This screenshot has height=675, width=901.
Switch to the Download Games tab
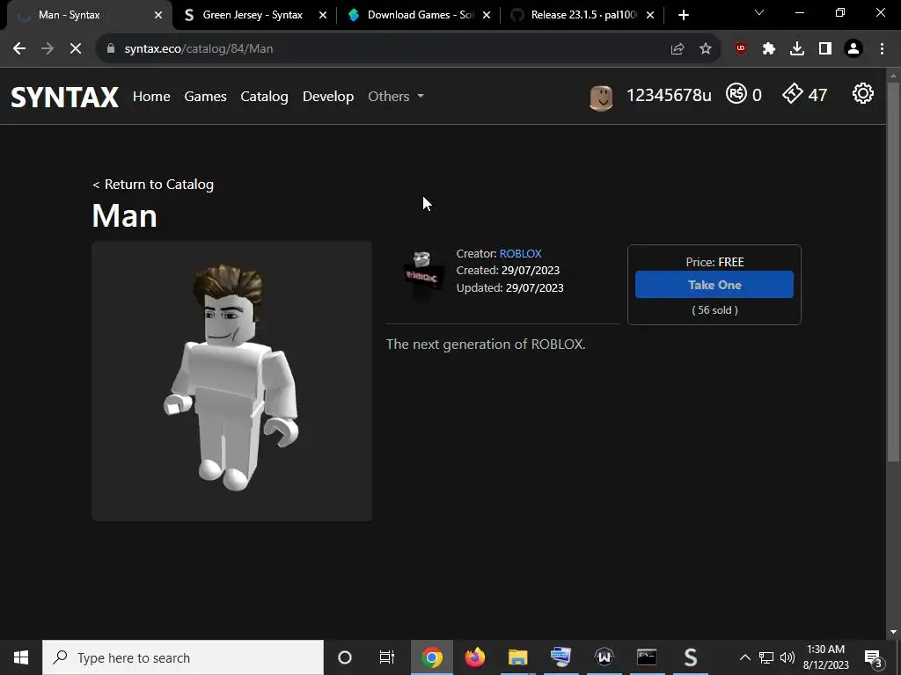[x=421, y=15]
